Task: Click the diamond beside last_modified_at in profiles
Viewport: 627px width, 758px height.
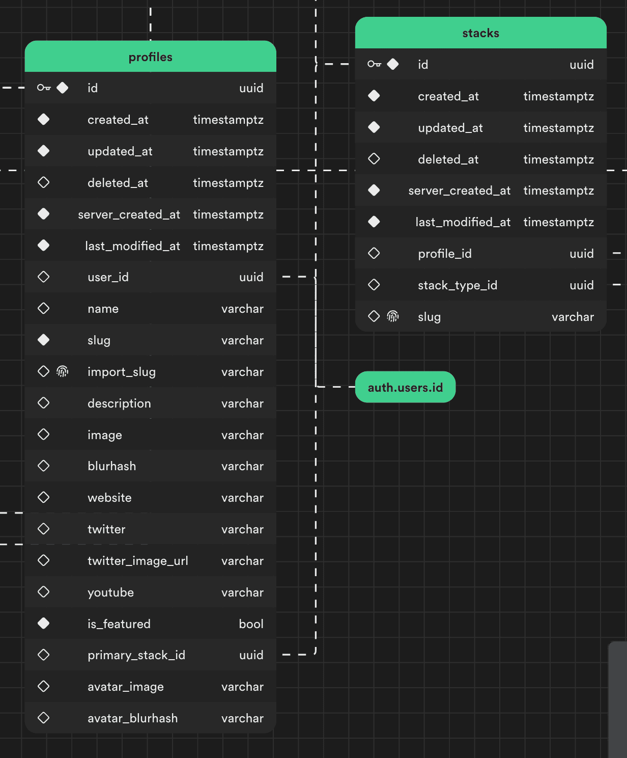Action: tap(43, 246)
